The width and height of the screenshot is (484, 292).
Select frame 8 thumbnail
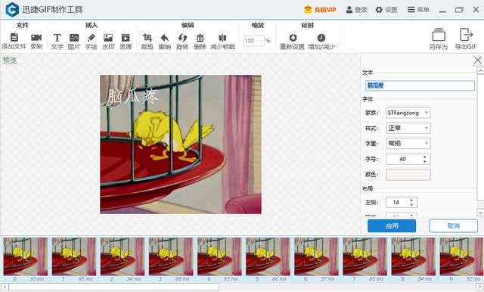[414, 256]
